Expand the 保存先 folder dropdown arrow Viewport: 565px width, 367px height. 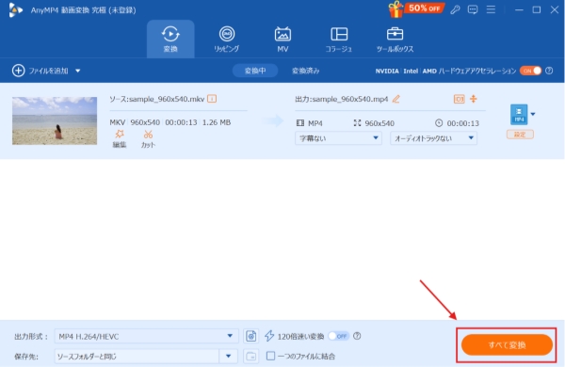pyautogui.click(x=229, y=357)
